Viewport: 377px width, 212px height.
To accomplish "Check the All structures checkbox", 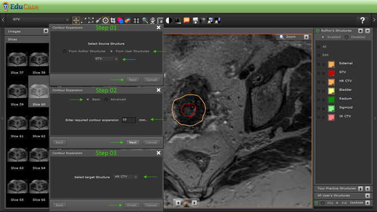I will (x=318, y=47).
